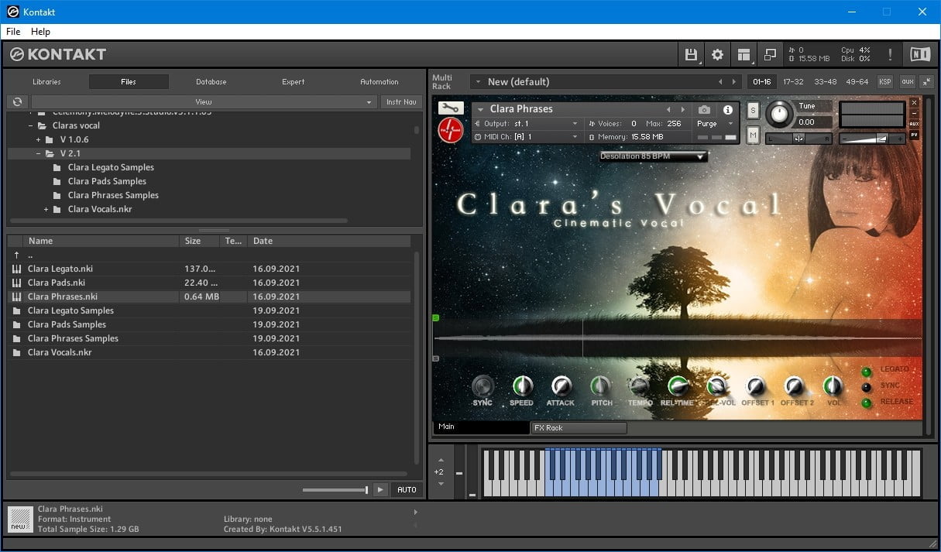The image size is (941, 552).
Task: Click the save/load disk icon
Action: tap(691, 54)
